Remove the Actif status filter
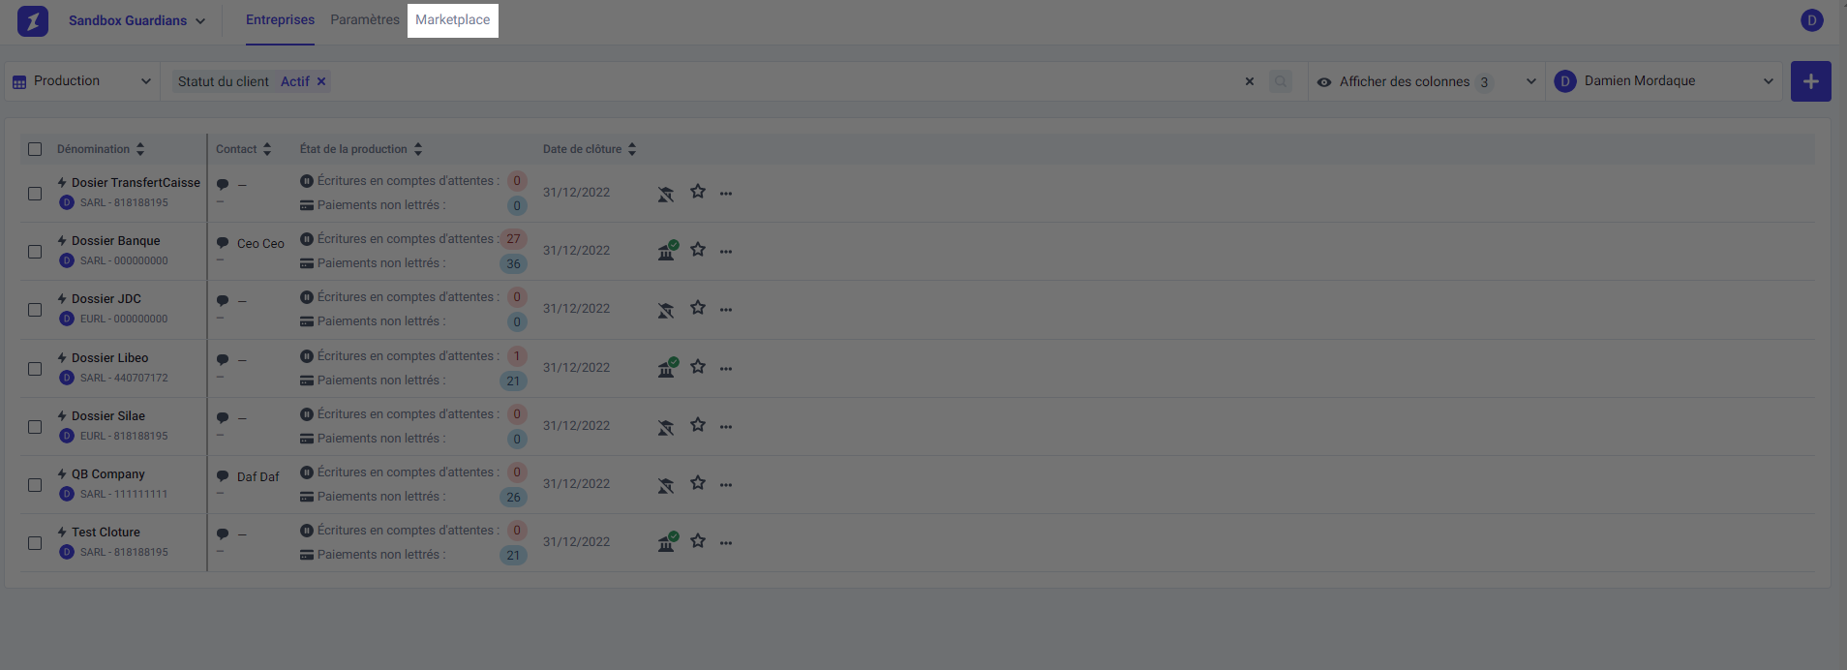This screenshot has height=670, width=1847. 321,81
